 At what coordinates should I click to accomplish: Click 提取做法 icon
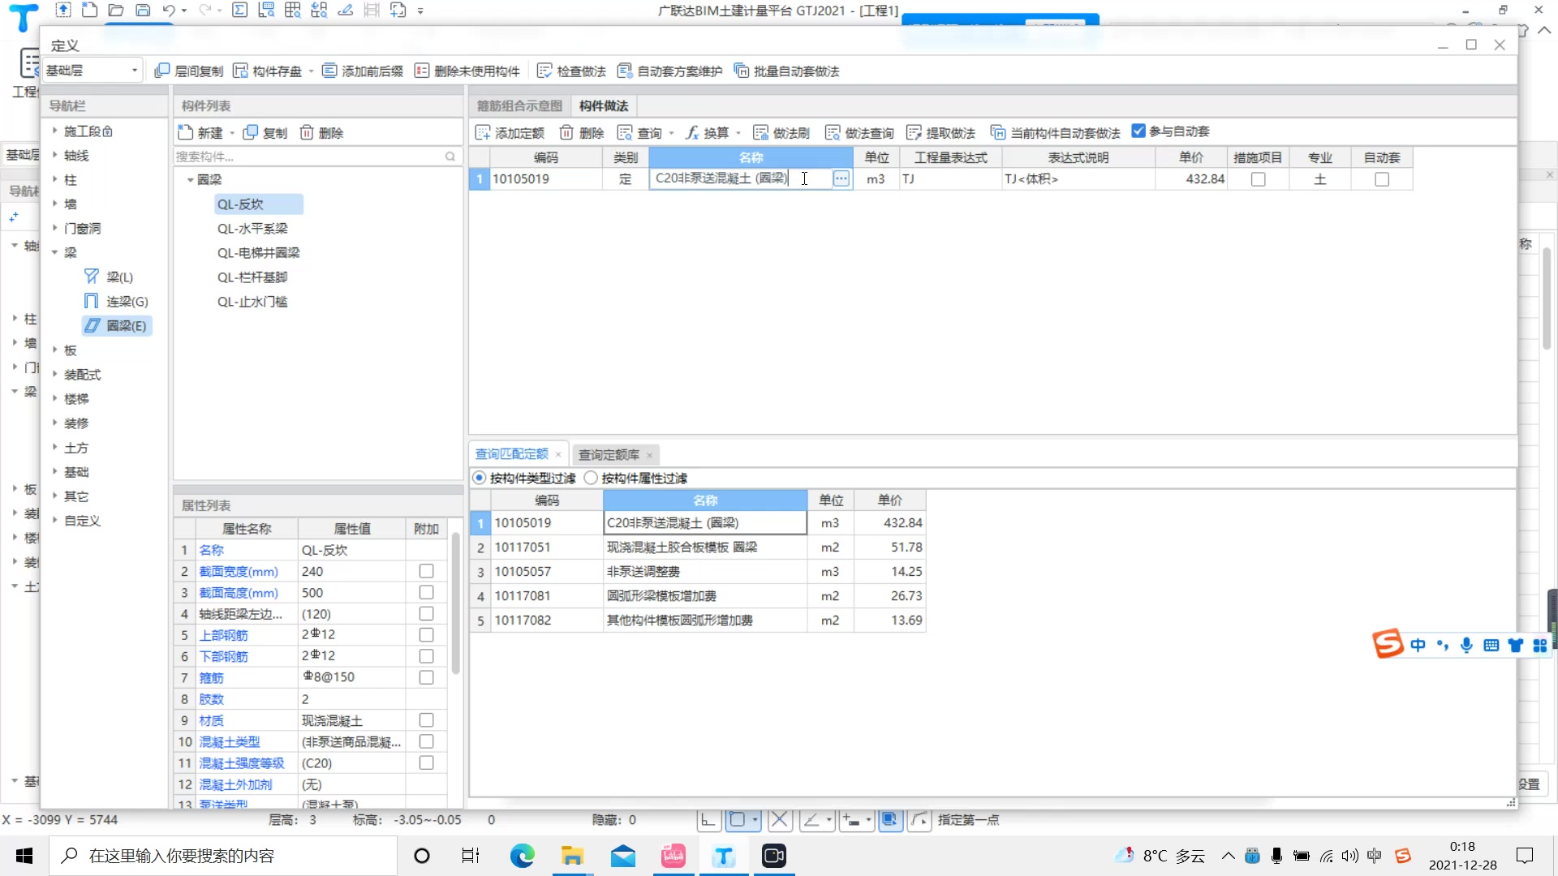pos(914,132)
